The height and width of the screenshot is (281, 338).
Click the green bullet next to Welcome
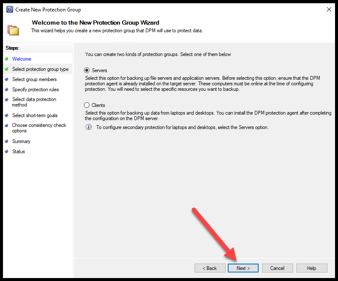pos(6,59)
